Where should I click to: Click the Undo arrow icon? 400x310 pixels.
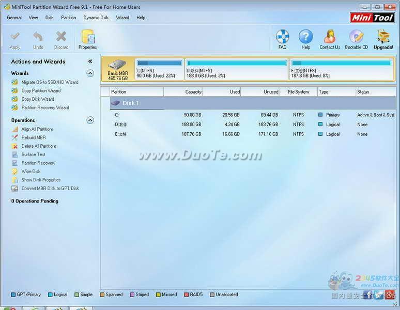click(38, 37)
